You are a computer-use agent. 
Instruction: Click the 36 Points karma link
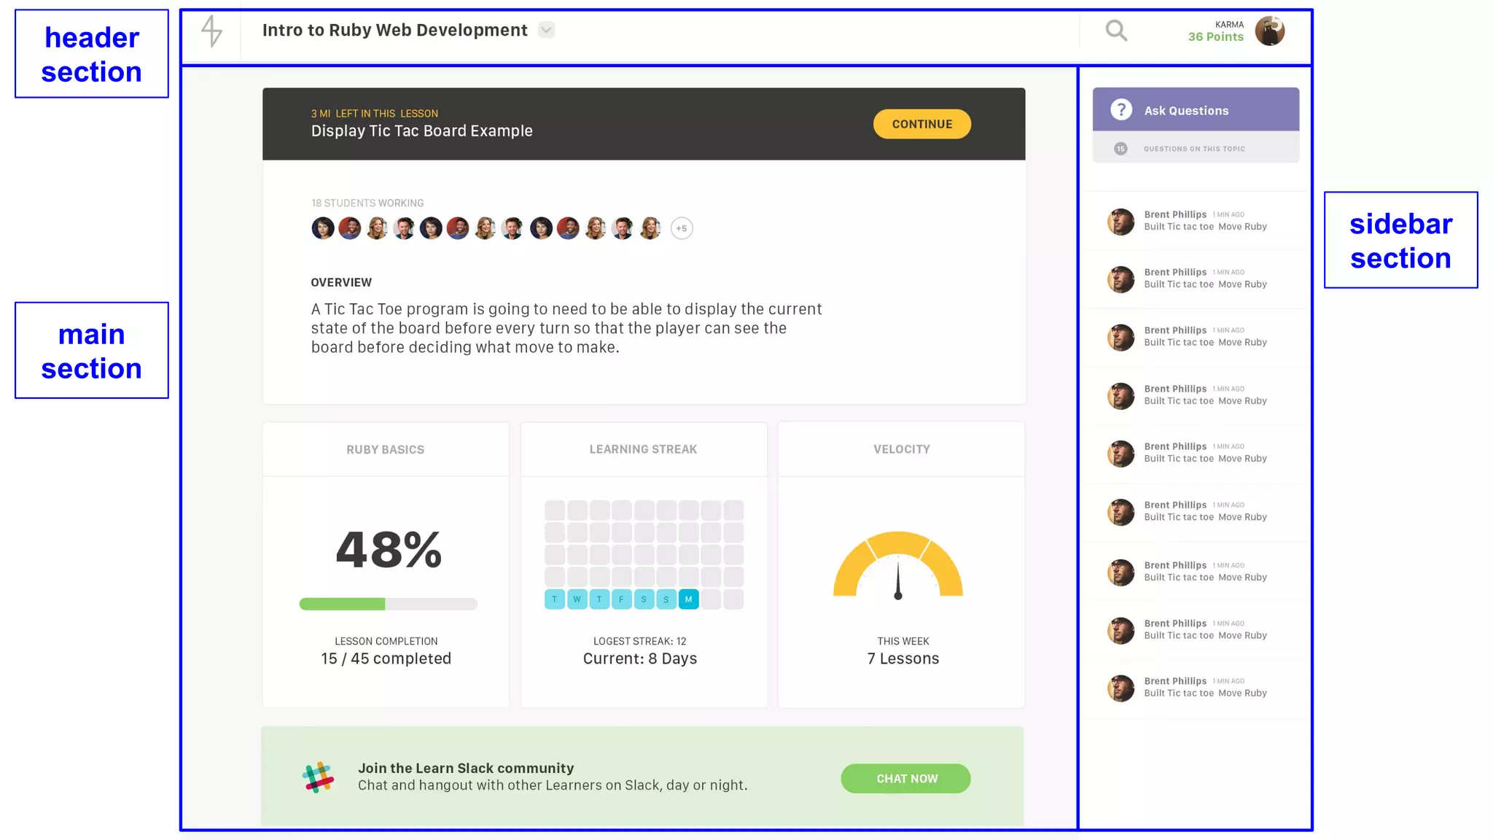click(1215, 37)
